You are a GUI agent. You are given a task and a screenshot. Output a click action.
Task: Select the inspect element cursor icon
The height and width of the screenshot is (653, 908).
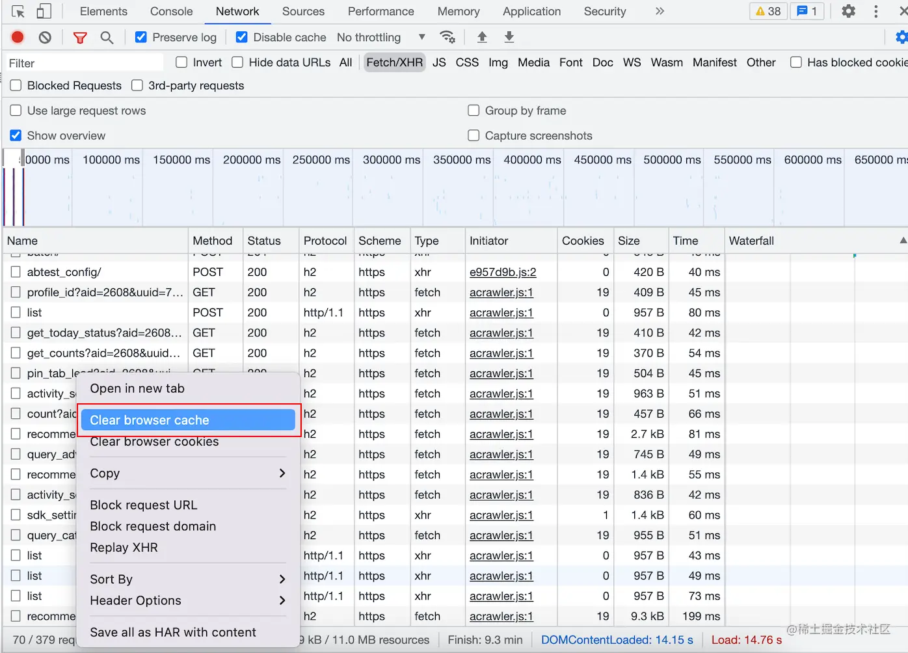click(x=18, y=11)
